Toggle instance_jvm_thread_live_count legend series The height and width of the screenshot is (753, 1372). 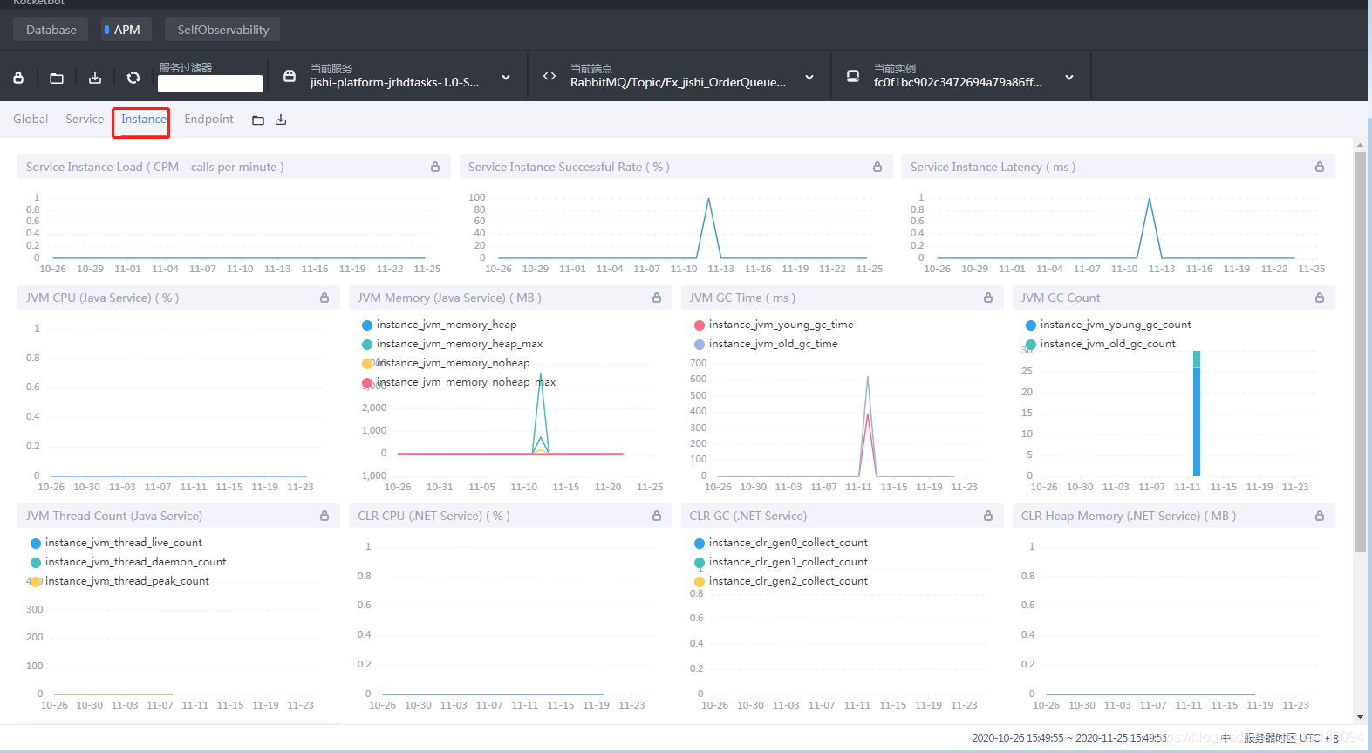tap(117, 543)
